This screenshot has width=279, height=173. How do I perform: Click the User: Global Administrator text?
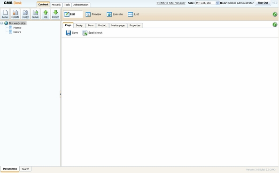pyautogui.click(x=237, y=3)
